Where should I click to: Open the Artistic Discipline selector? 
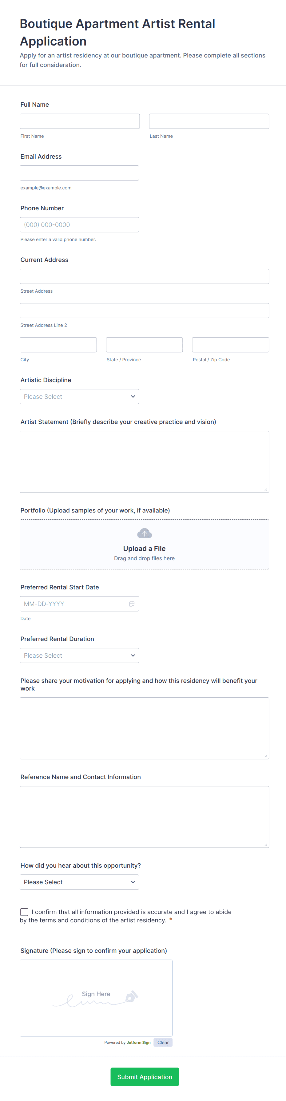79,396
